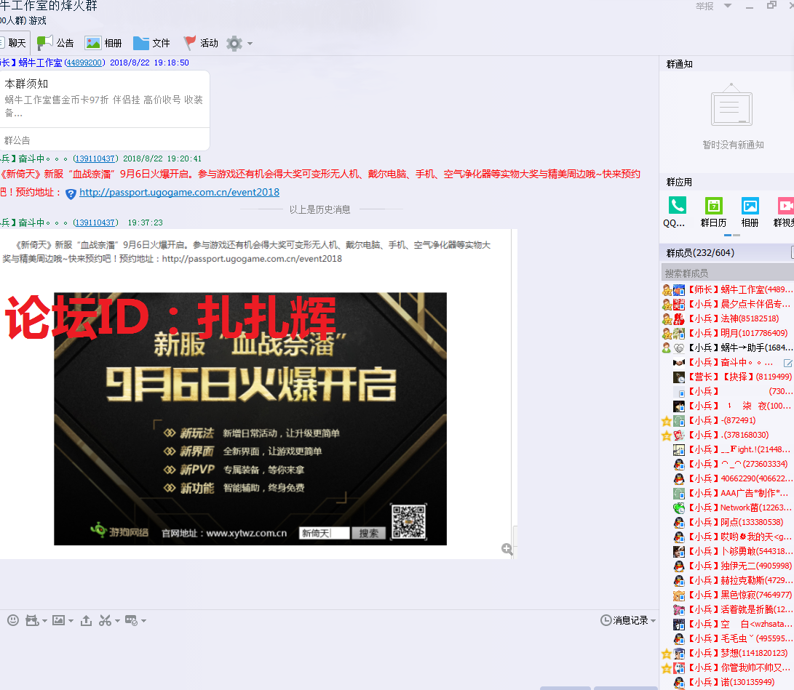Open the title bar dropdown arrow menu
794x690 pixels.
point(728,6)
